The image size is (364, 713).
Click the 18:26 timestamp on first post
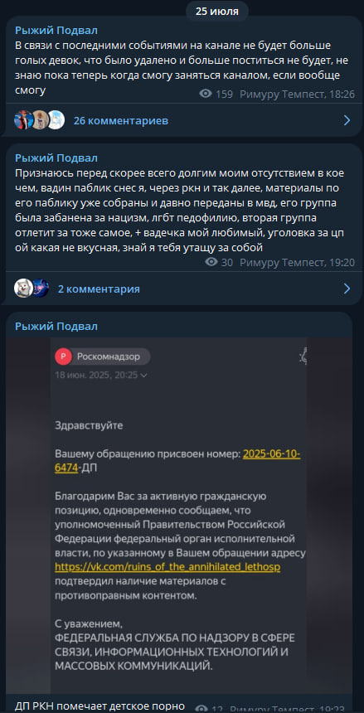click(342, 95)
